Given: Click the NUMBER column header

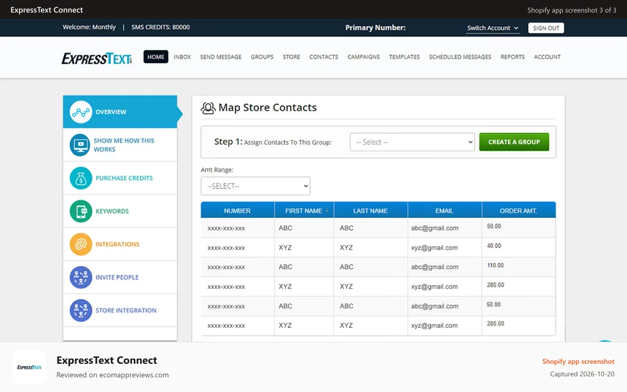Looking at the screenshot, I should [237, 211].
